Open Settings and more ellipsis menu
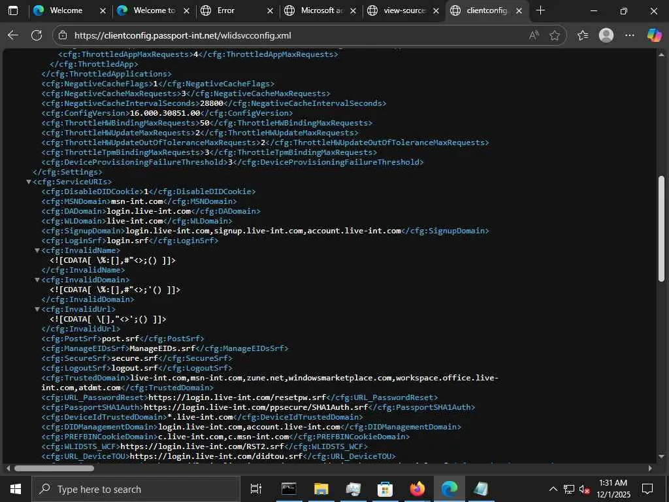 (630, 35)
